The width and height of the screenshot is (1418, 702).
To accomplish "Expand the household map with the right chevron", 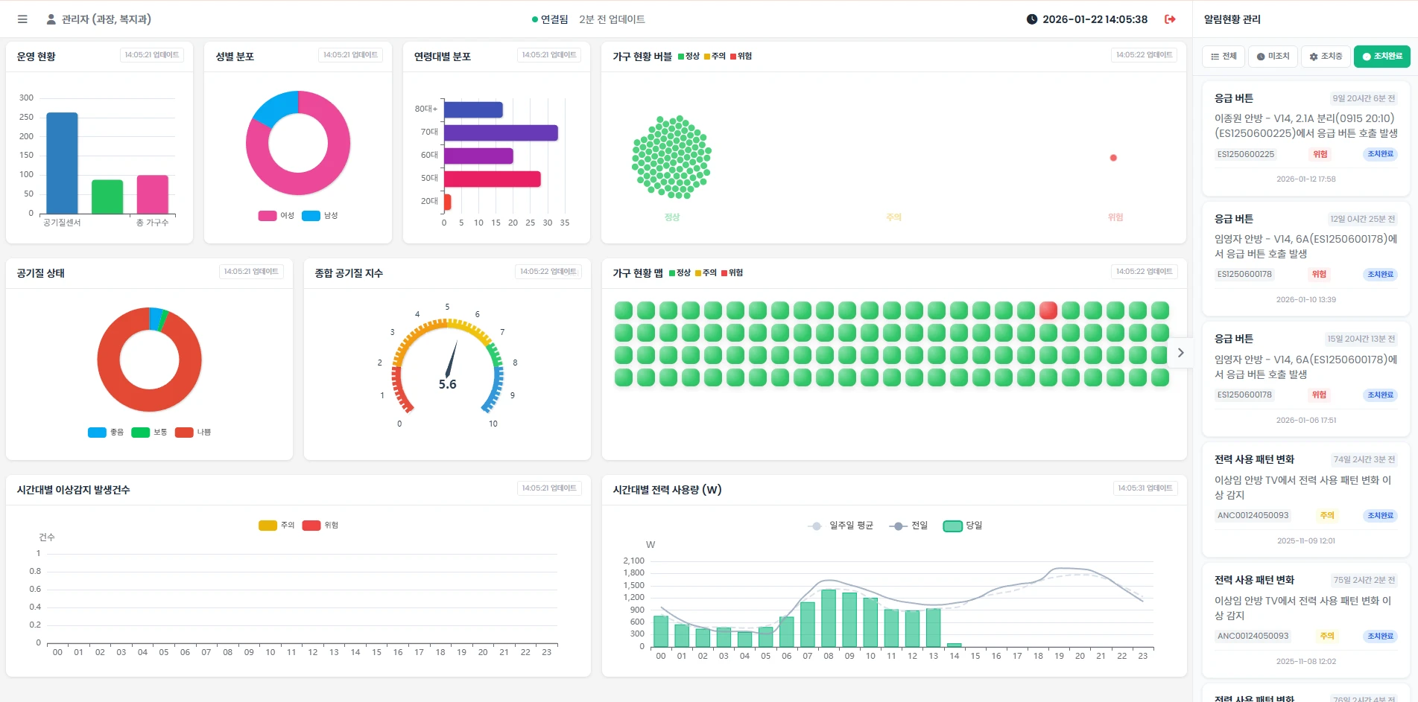I will point(1180,353).
